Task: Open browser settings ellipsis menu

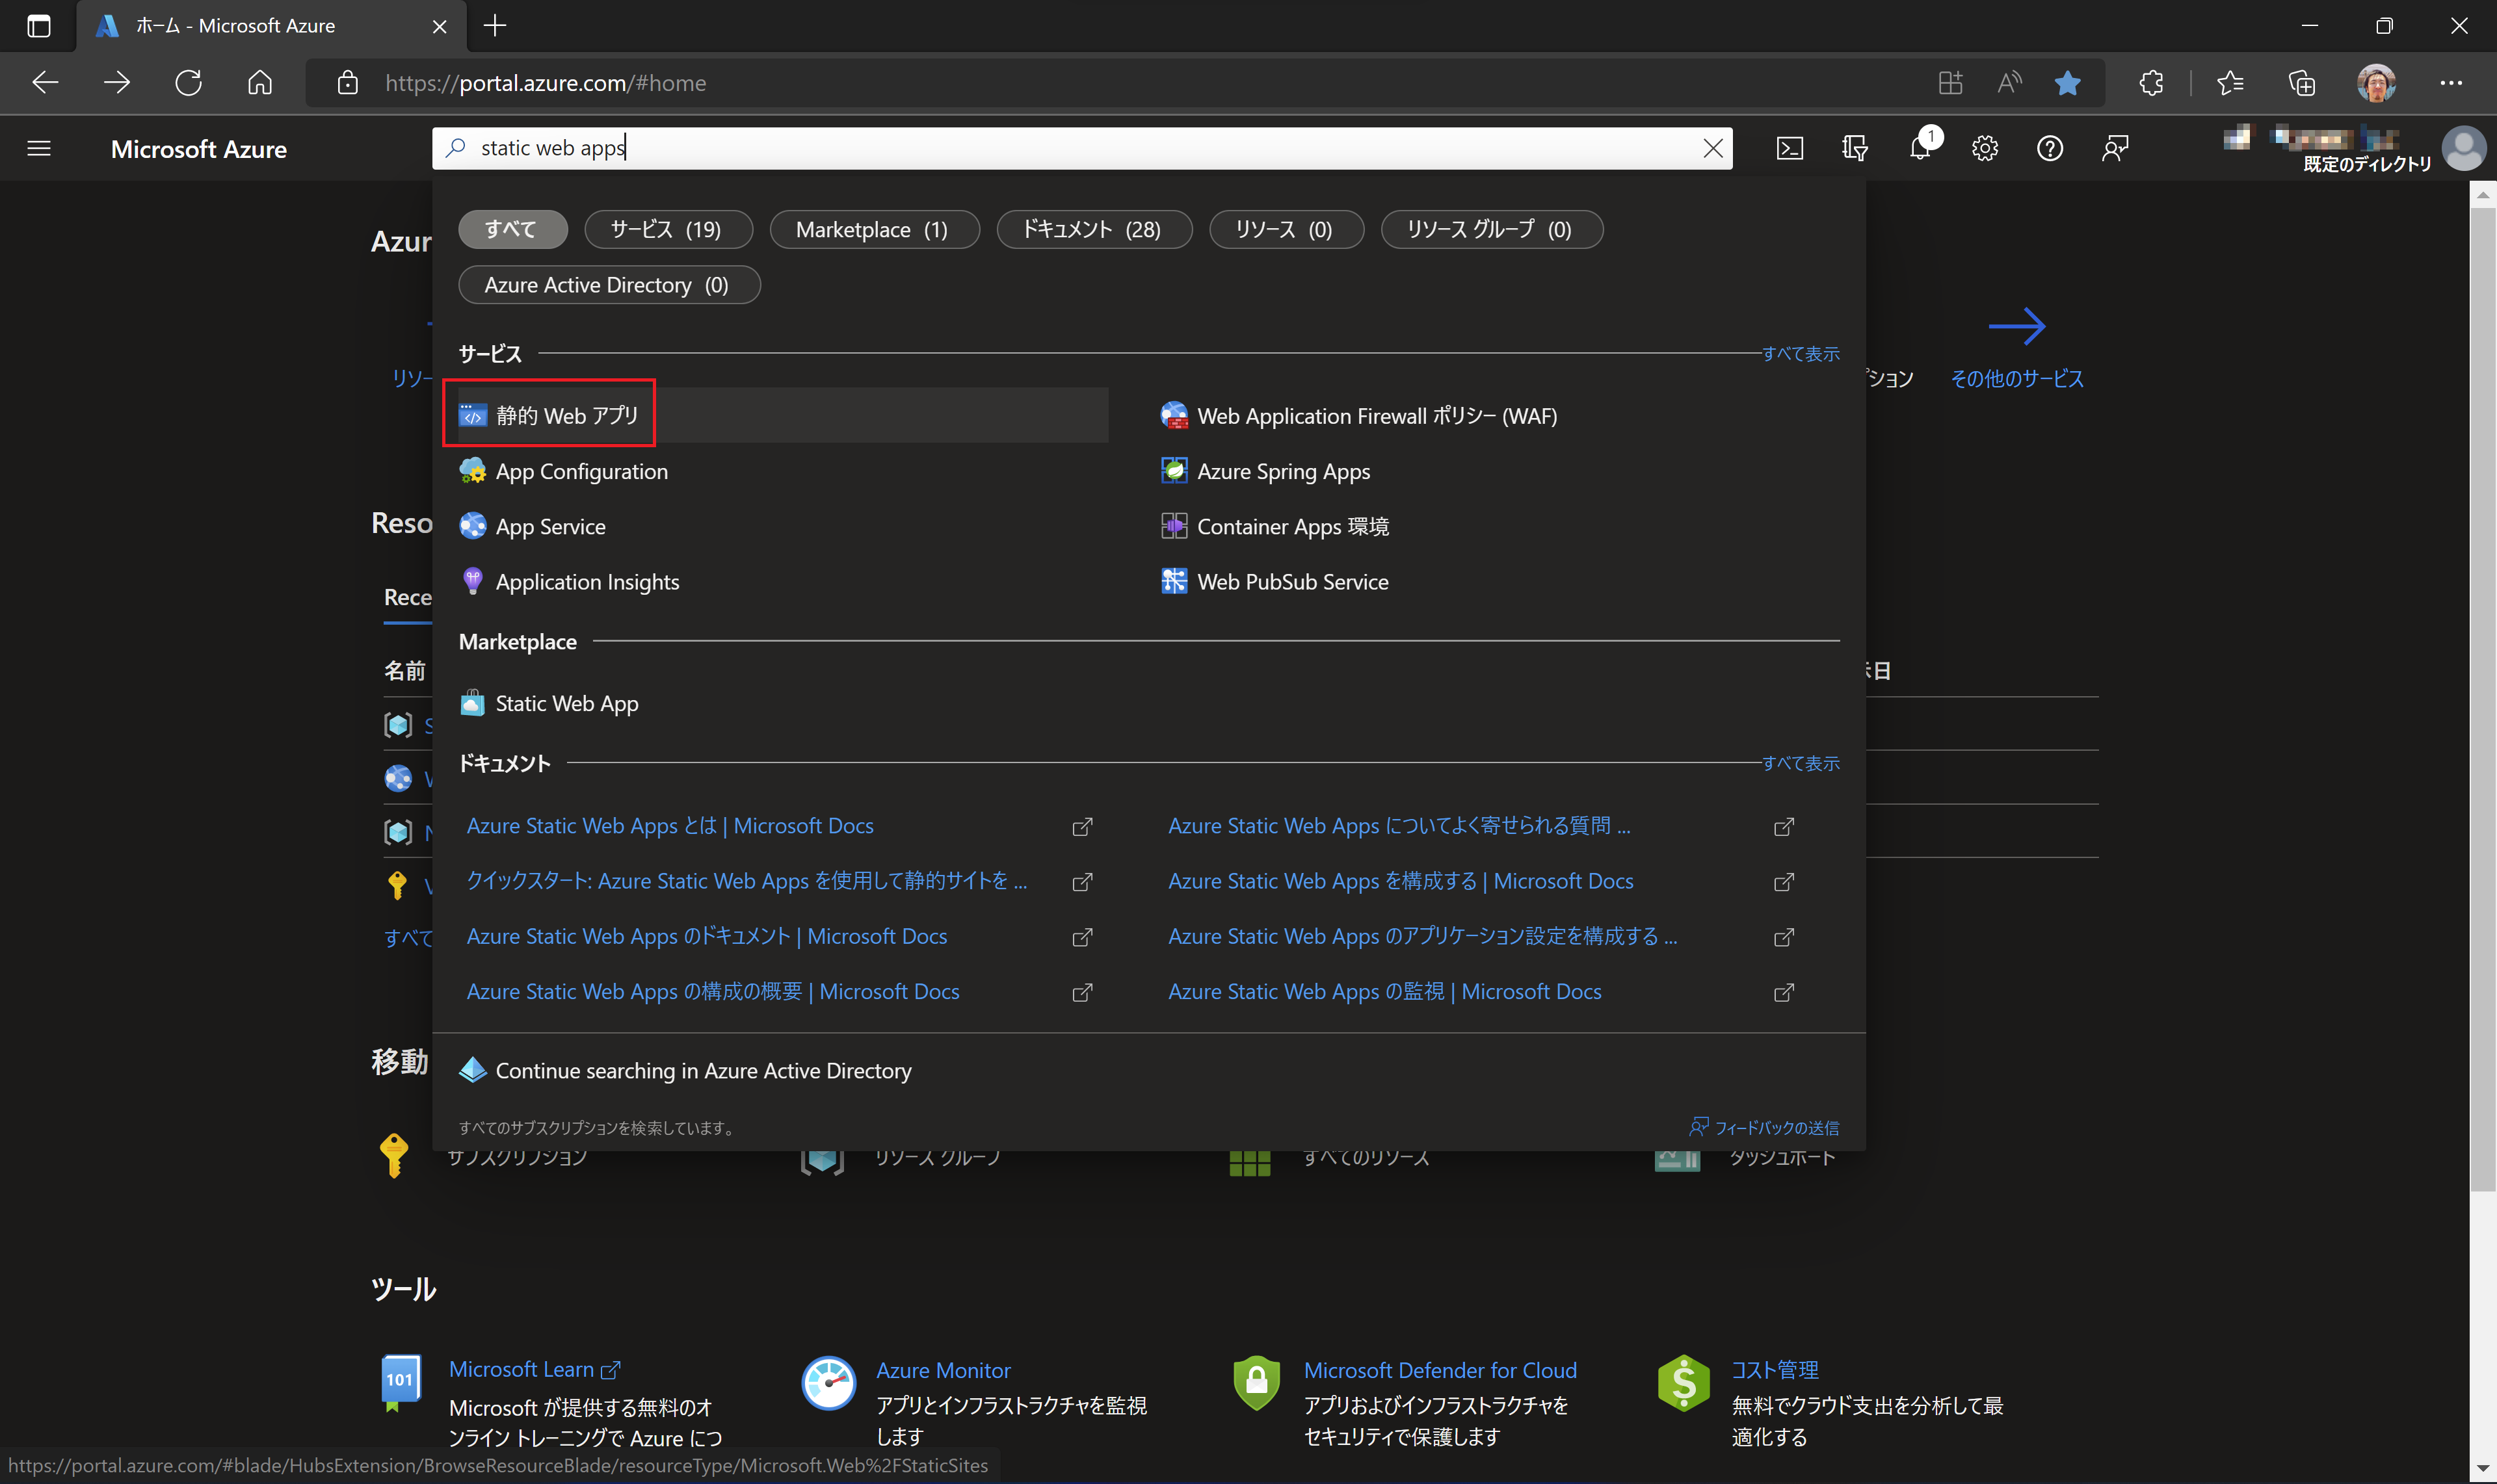Action: 2451,82
